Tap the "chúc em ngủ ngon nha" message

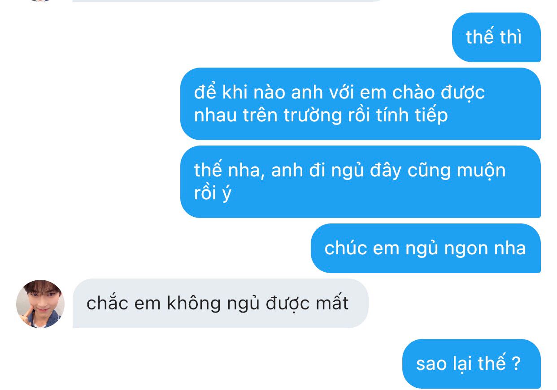pos(426,248)
